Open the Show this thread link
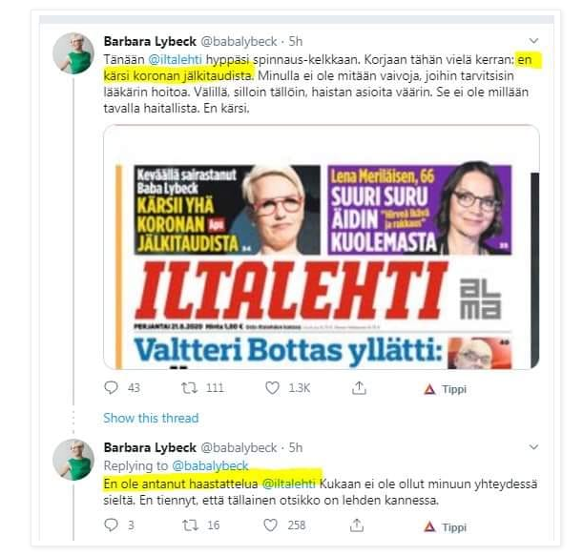Image resolution: width=583 pixels, height=556 pixels. (x=151, y=418)
